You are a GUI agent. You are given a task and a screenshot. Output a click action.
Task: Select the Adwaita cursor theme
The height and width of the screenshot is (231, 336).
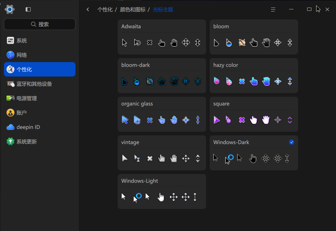(162, 37)
